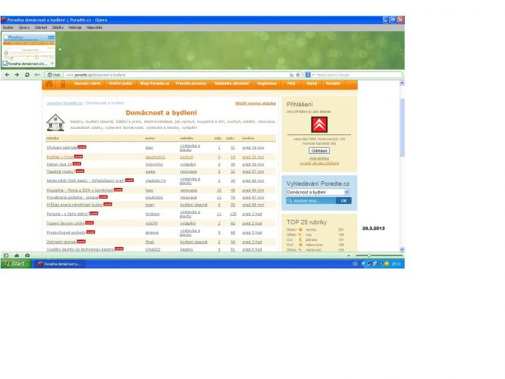Click author vladislav74 link
This screenshot has height=379, width=505.
[x=155, y=180]
